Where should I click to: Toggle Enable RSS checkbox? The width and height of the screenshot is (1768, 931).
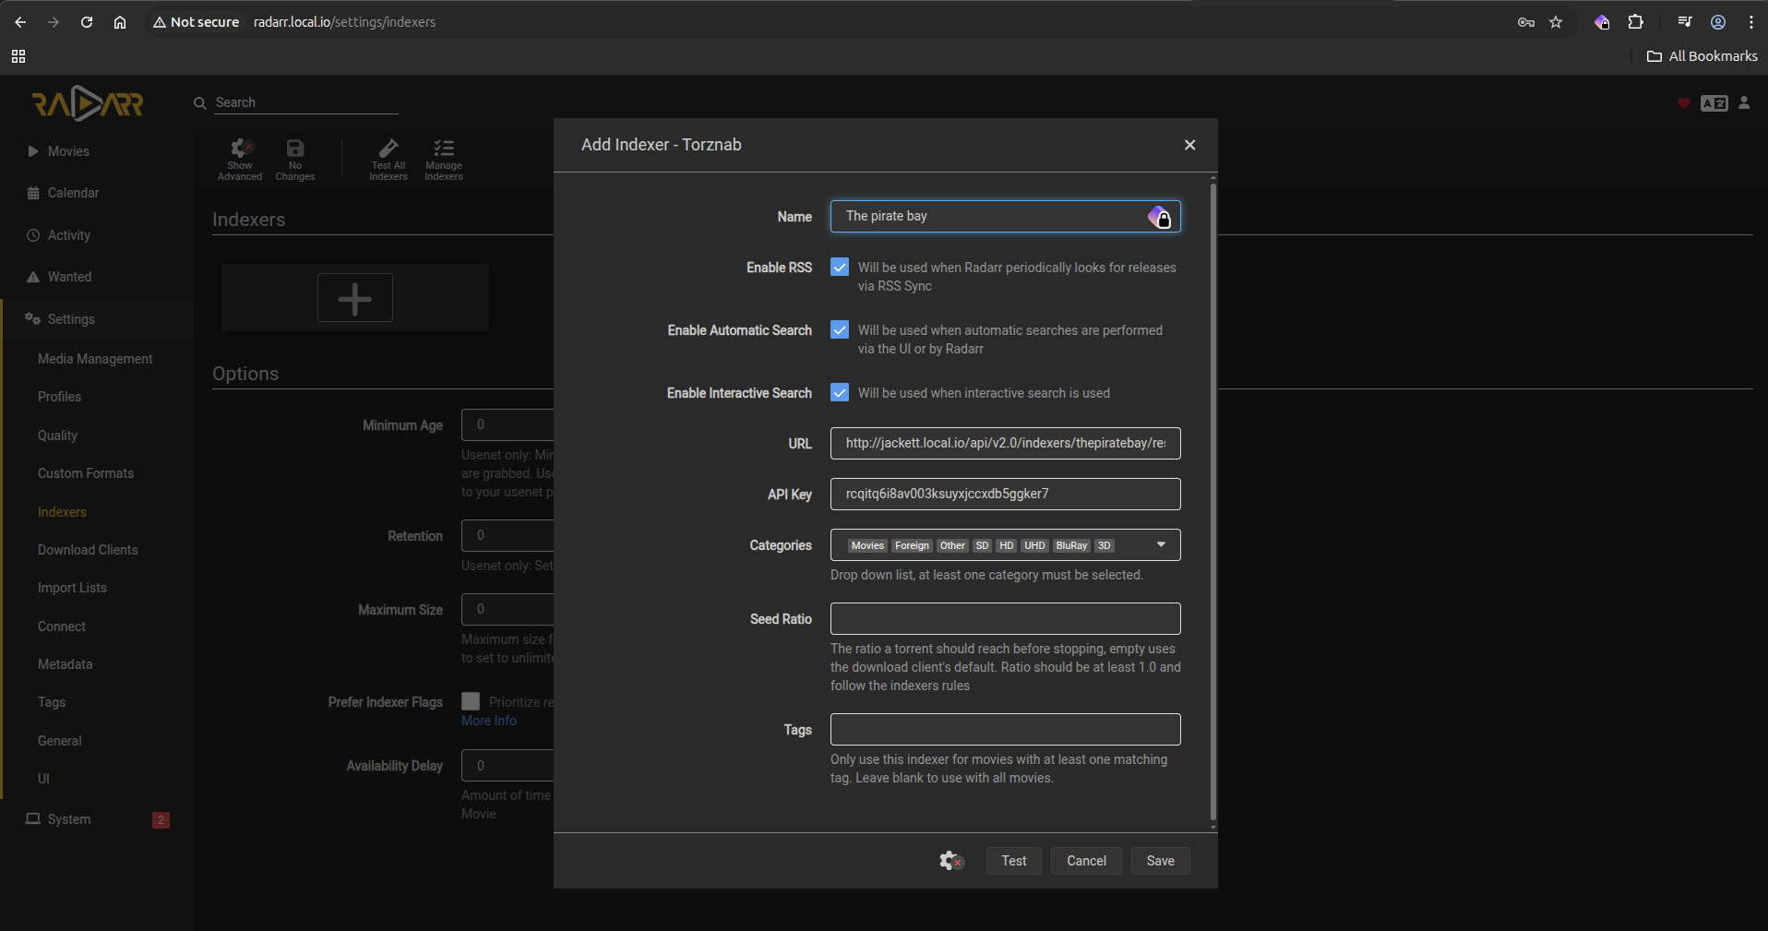tap(840, 267)
